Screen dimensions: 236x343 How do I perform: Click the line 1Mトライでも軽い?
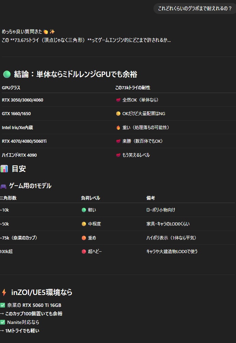(22, 331)
